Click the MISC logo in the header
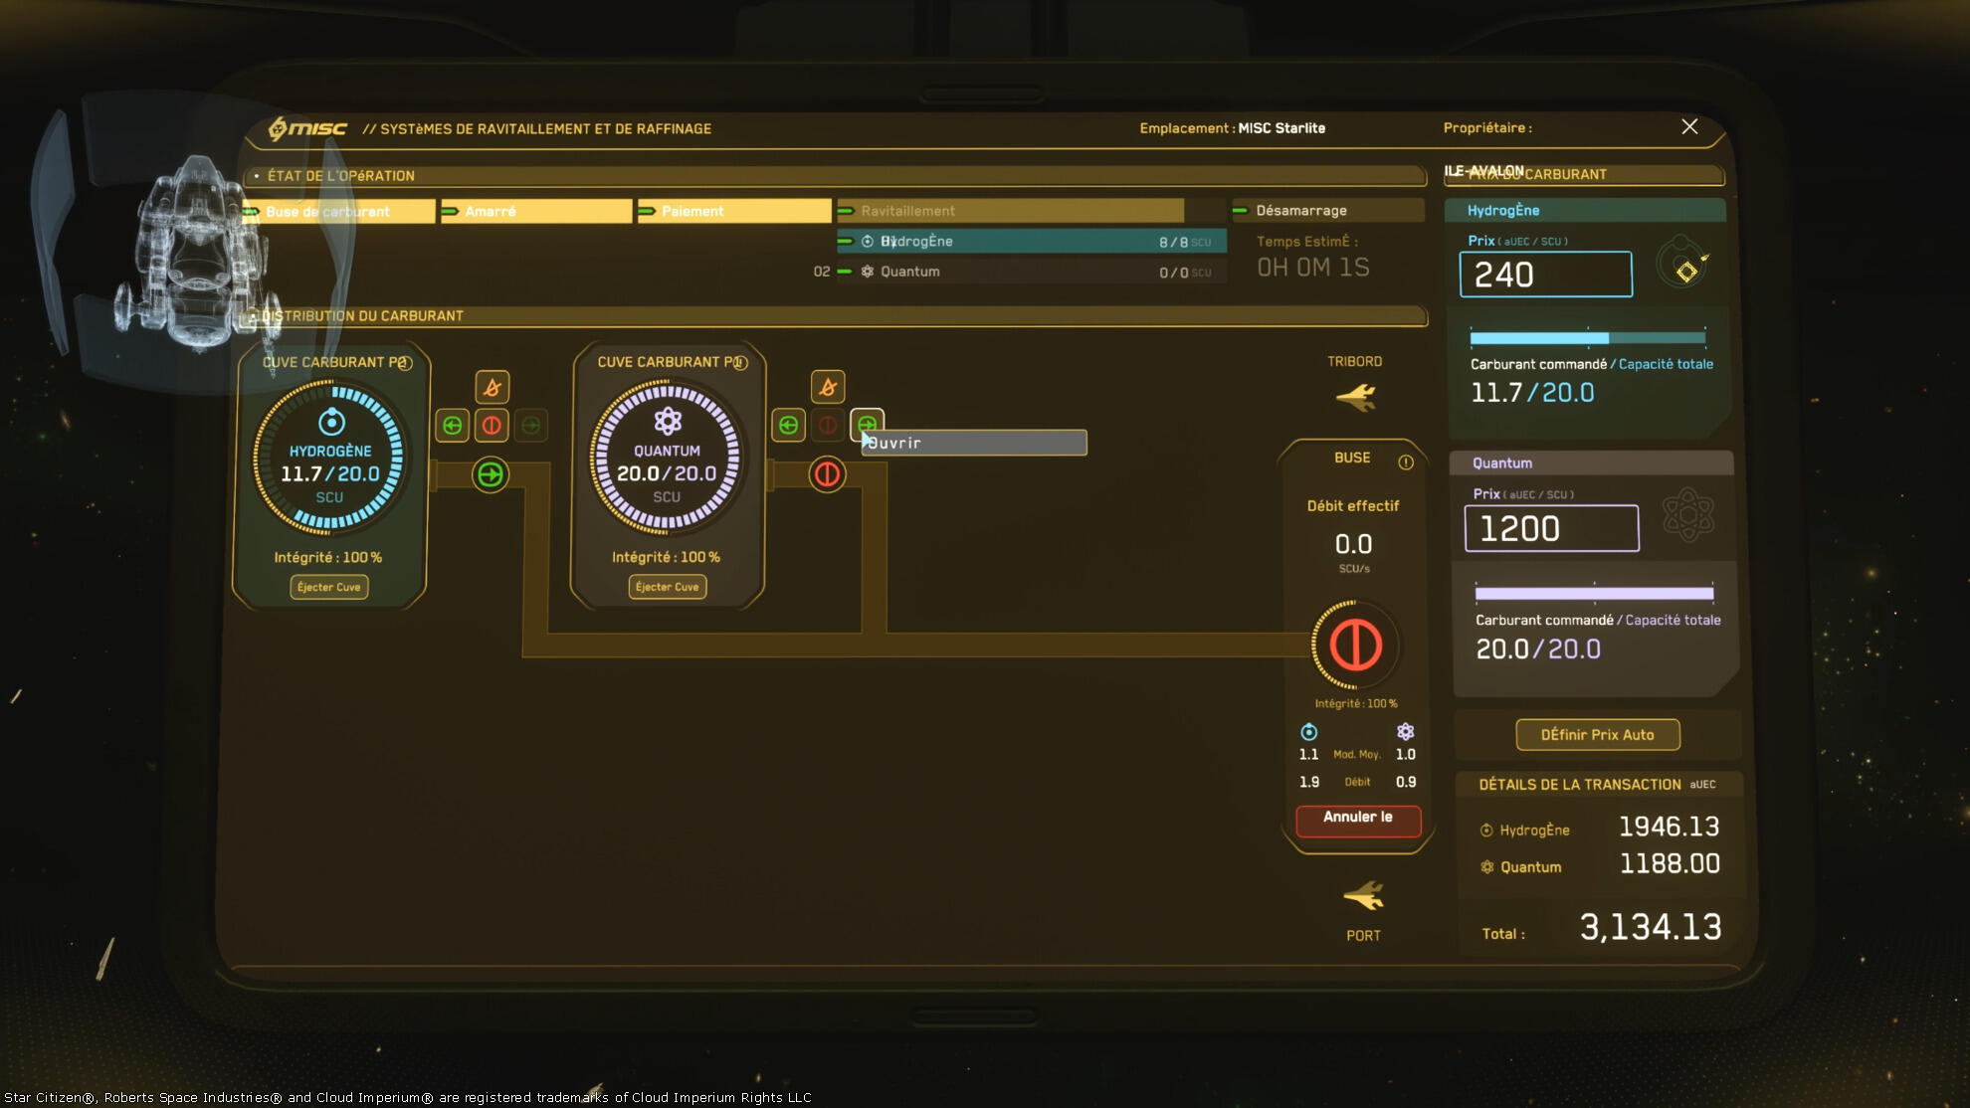Screen dimensions: 1970x1108 (x=307, y=128)
